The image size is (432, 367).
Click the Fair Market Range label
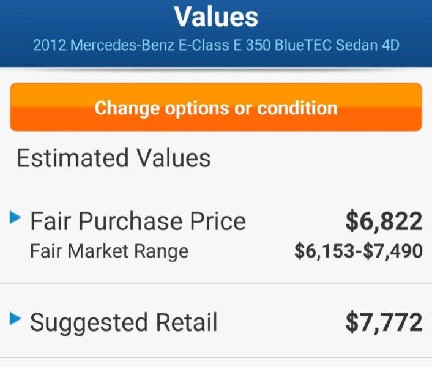click(x=110, y=251)
